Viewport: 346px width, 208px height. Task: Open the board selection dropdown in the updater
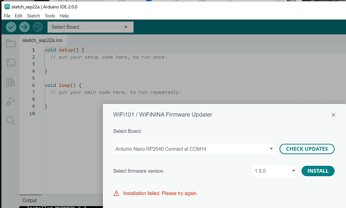194,149
